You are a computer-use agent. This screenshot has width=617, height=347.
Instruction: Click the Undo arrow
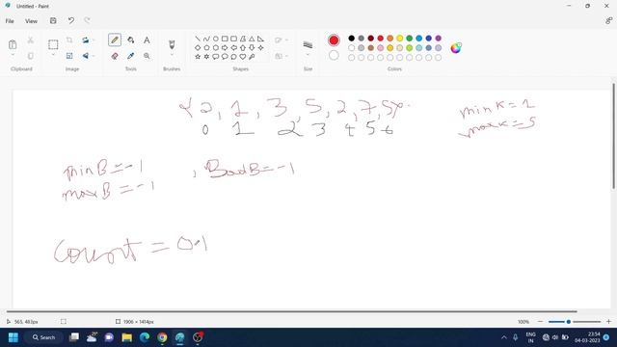(70, 20)
